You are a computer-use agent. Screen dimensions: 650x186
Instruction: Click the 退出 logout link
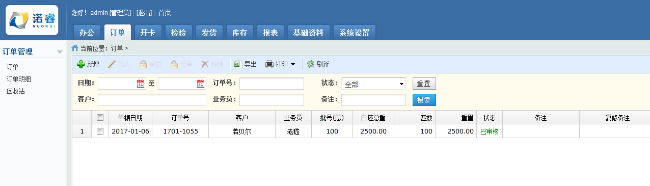[x=144, y=12]
